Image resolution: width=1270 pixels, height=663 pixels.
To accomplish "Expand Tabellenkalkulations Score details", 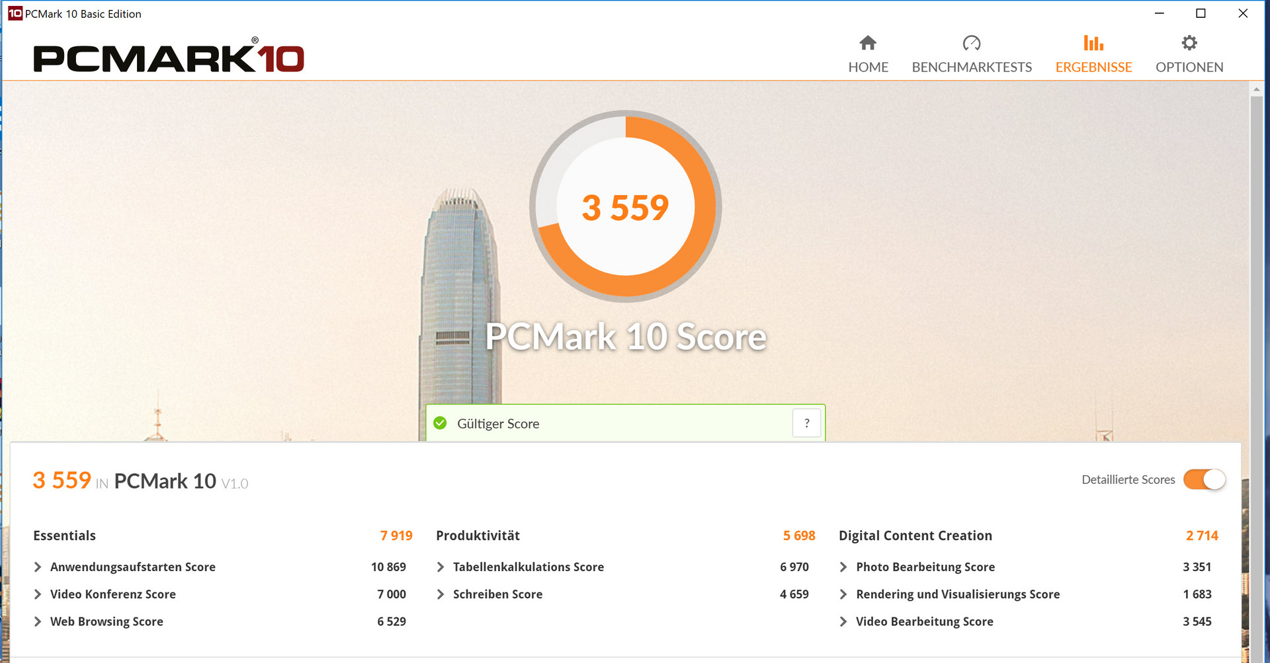I will pos(441,567).
